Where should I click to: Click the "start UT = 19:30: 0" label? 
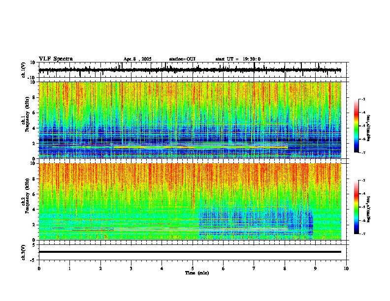coord(238,59)
